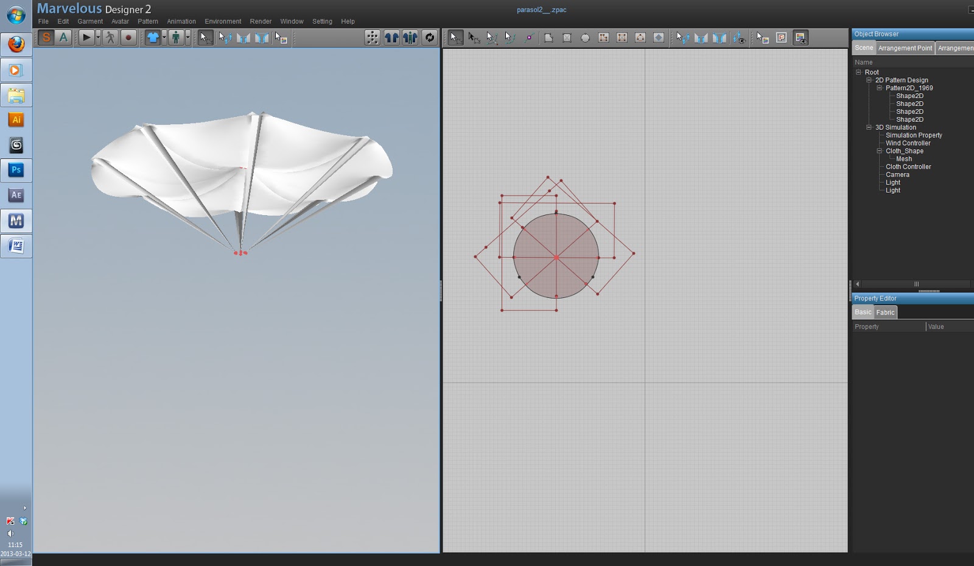
Task: Select the Rectangle pattern creation tool
Action: pos(567,38)
